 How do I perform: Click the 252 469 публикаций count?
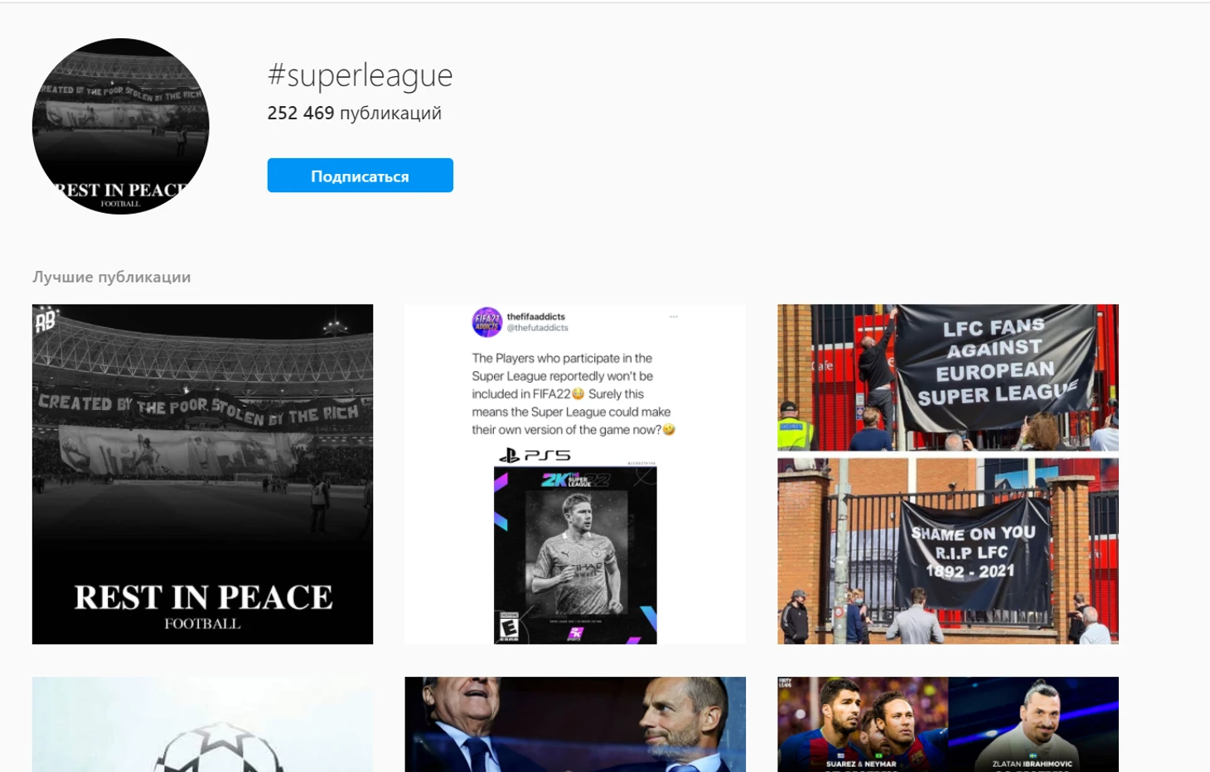coord(354,113)
